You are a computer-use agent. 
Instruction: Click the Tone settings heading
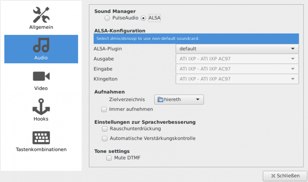point(112,151)
